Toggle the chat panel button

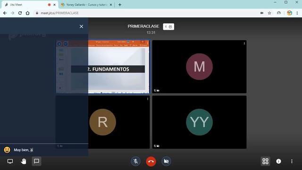pos(36,161)
